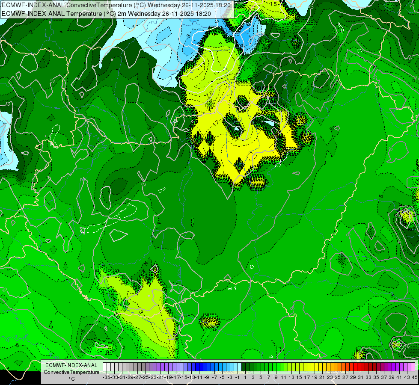Select the white swatch above the -35 label
The image size is (419, 385).
coord(105,367)
